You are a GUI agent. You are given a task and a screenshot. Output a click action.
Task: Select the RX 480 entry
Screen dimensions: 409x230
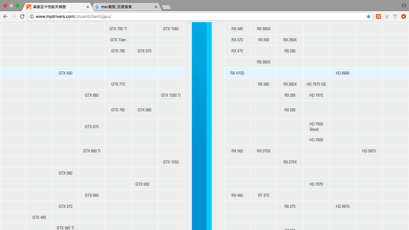coord(237,29)
